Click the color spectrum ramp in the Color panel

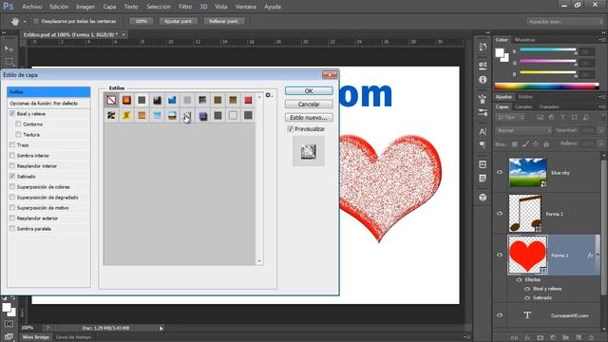pos(547,86)
